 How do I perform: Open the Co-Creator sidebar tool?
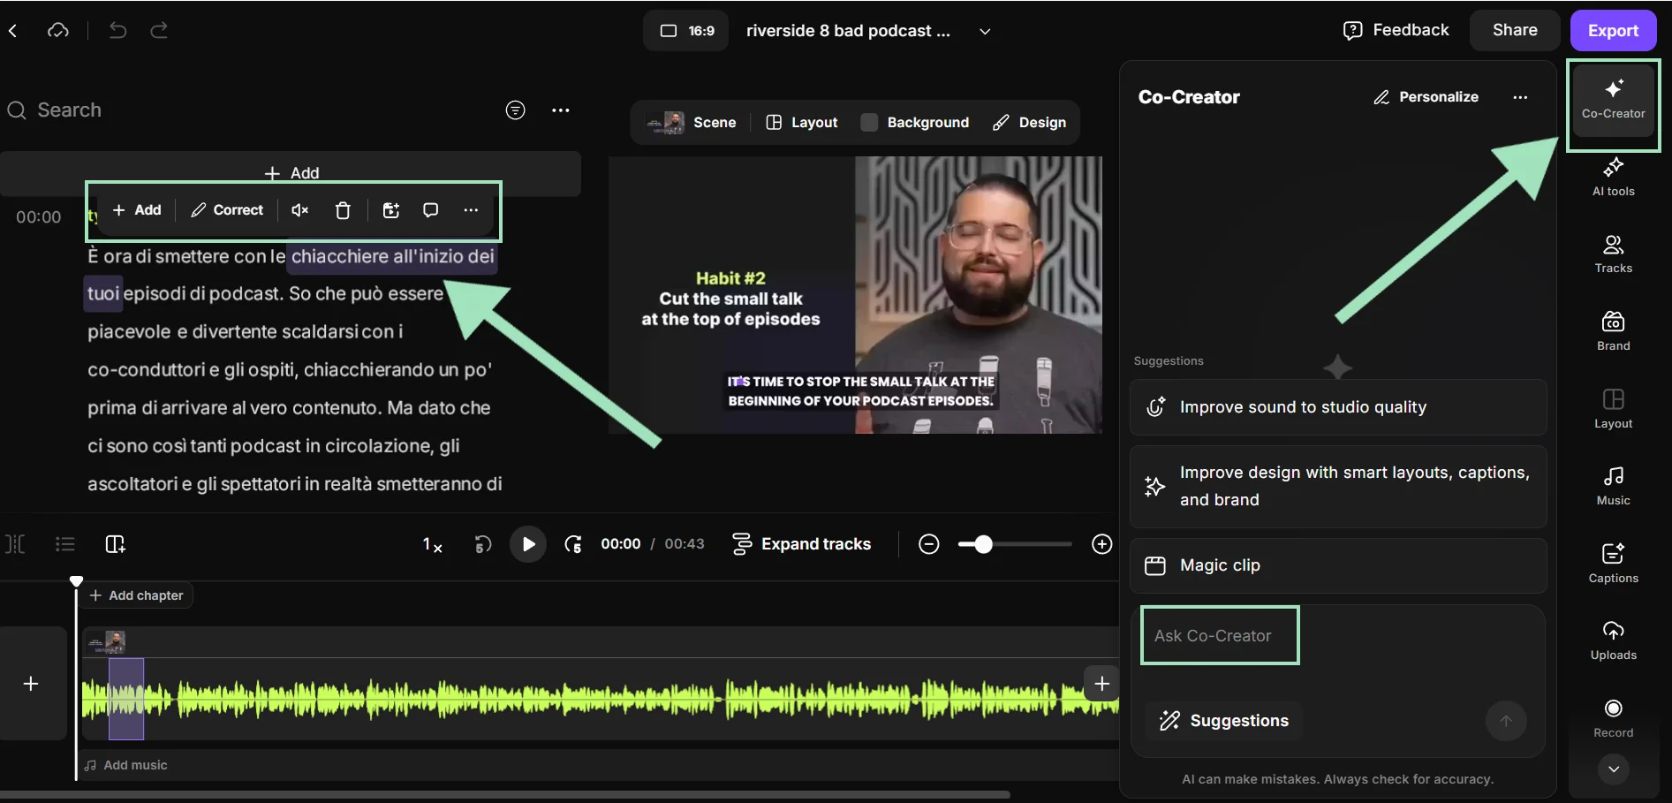[x=1613, y=100]
